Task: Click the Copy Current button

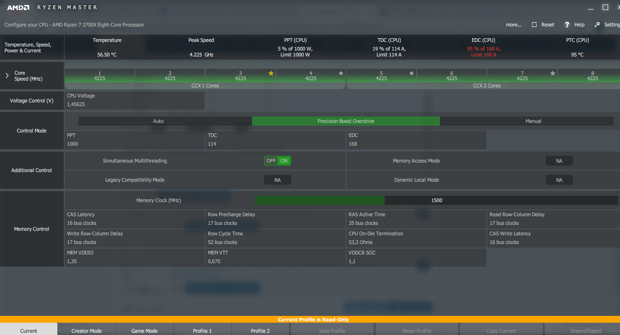Action: 501,330
